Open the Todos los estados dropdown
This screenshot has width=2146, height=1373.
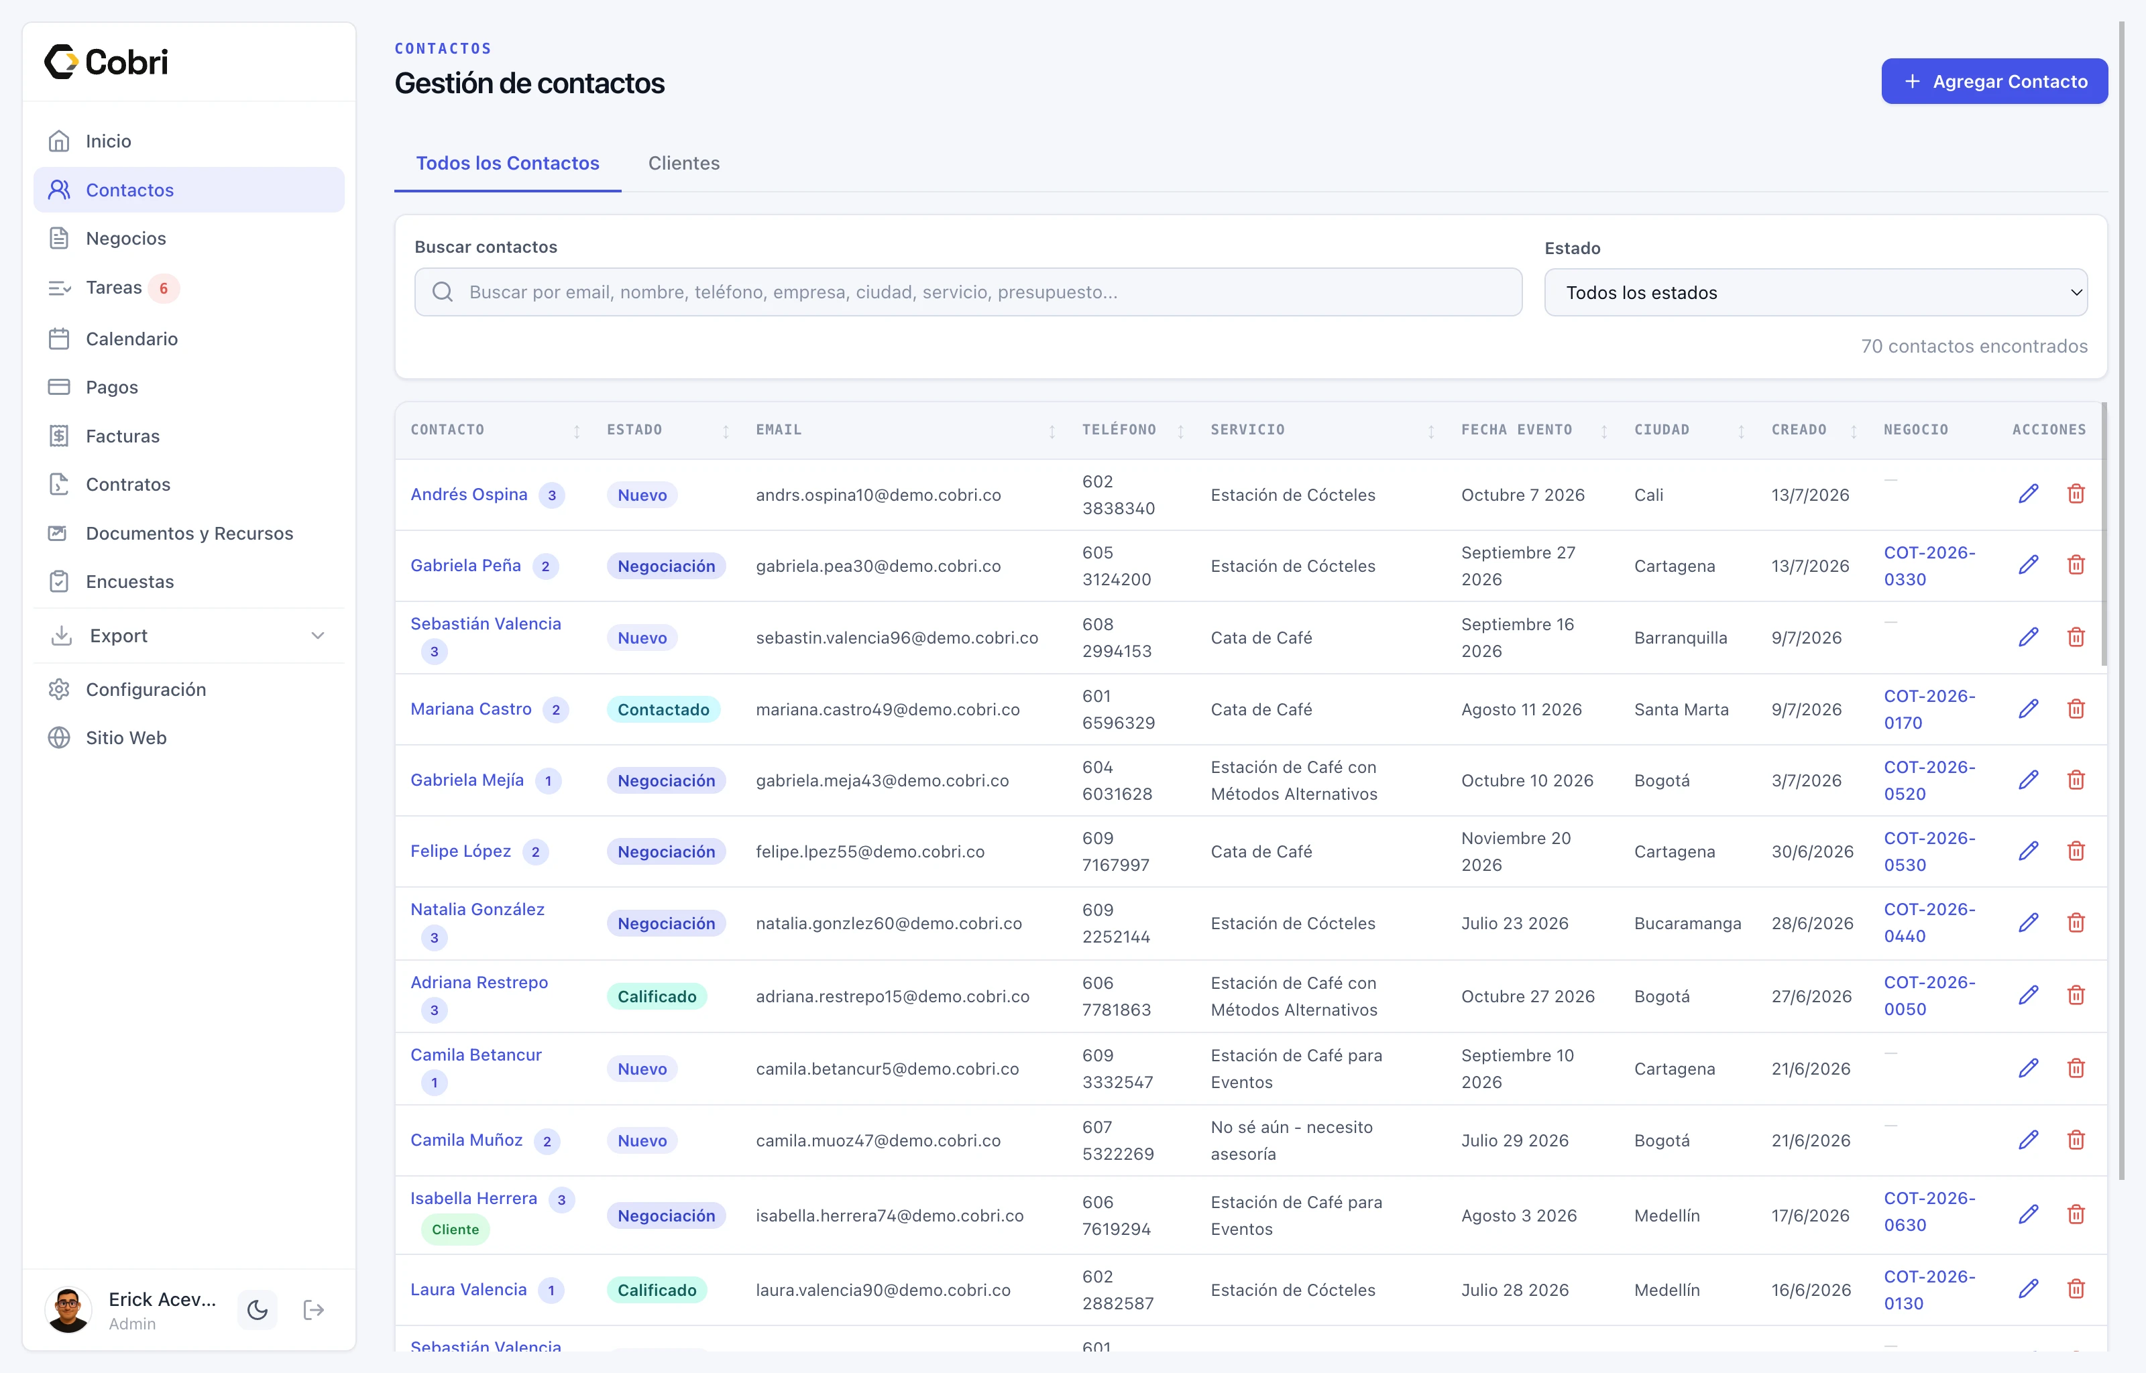(1815, 292)
